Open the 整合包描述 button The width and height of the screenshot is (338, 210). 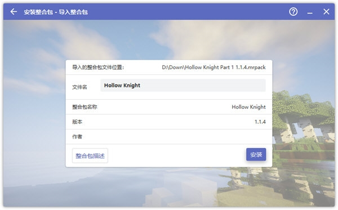coord(90,155)
